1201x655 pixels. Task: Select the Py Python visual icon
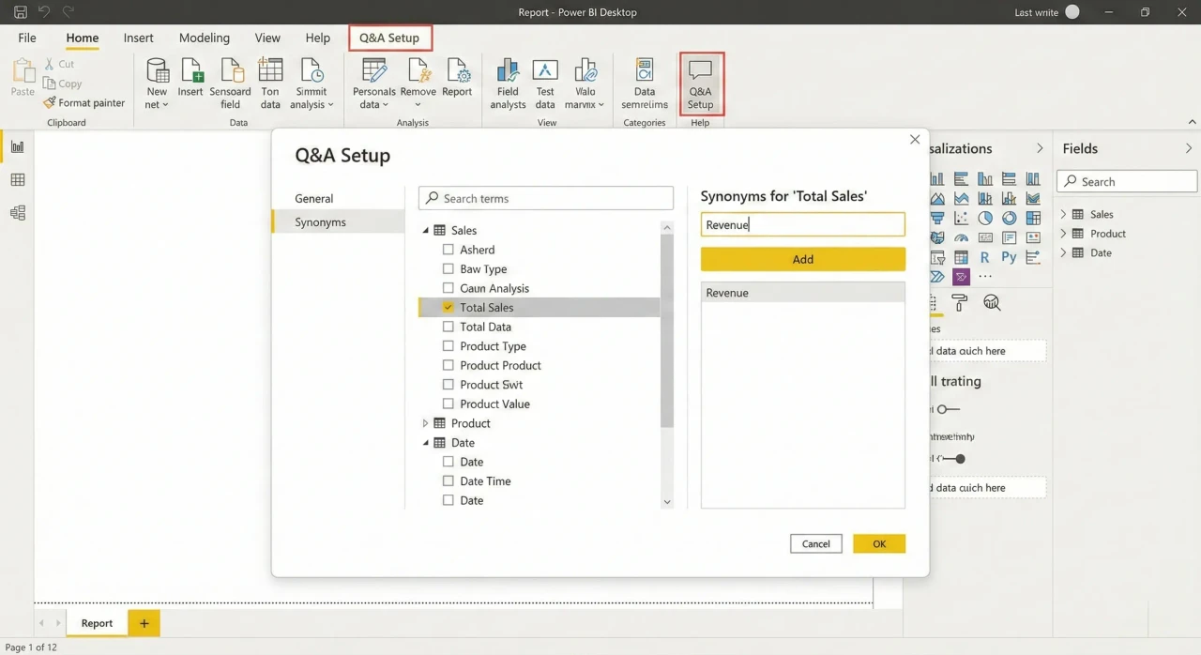coord(1009,257)
